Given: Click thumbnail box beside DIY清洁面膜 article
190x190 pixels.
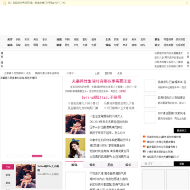Looking at the screenshot, I should pyautogui.click(x=150, y=117).
